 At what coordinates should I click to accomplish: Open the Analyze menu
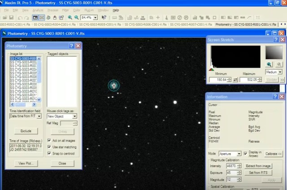click(x=38, y=10)
